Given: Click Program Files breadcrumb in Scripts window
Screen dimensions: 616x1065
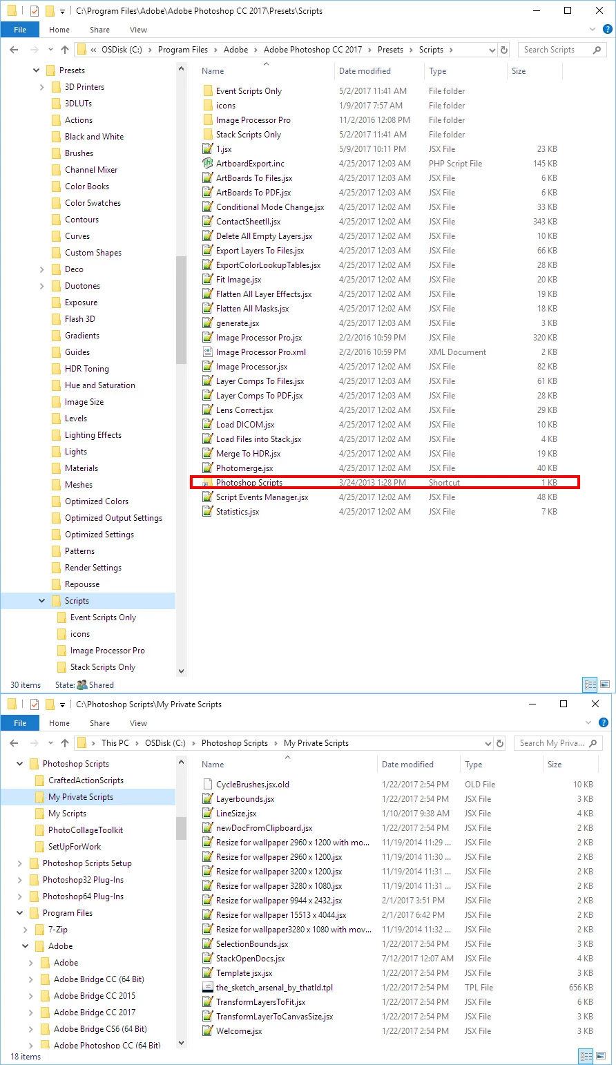Looking at the screenshot, I should coord(183,50).
